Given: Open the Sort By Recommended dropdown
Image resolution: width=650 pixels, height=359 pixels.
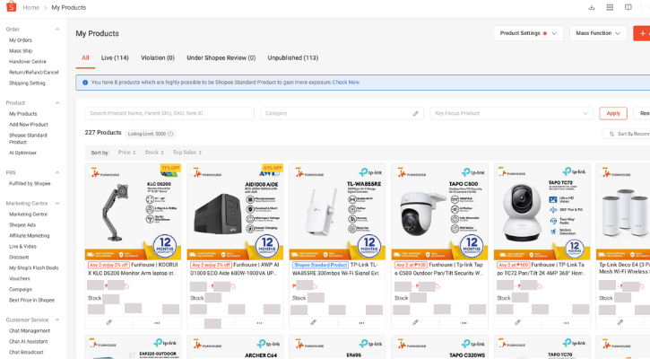Looking at the screenshot, I should (x=627, y=134).
